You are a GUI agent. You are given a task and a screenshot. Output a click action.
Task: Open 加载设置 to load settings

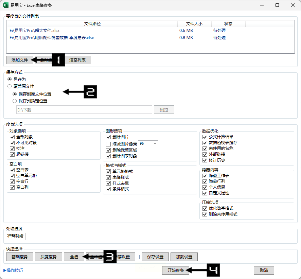pyautogui.click(x=184, y=257)
